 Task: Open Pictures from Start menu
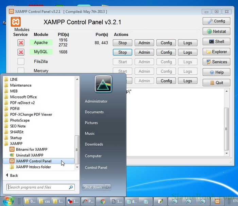[91, 123]
